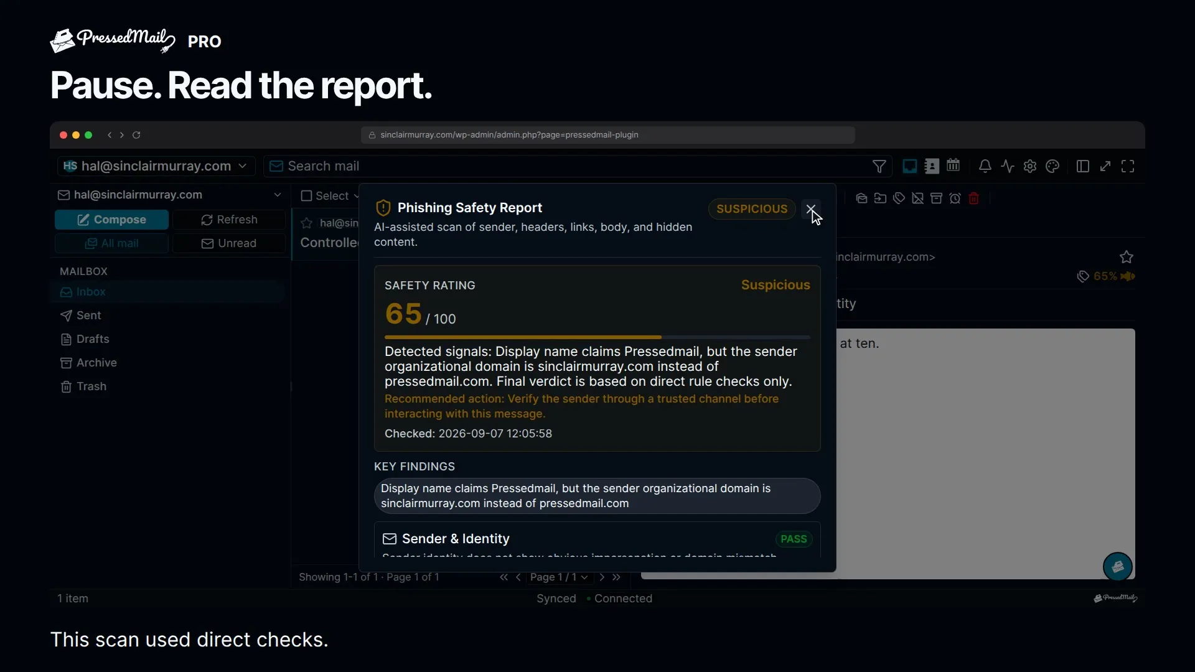Click the expand arrows icon
The height and width of the screenshot is (672, 1195).
point(1105,166)
